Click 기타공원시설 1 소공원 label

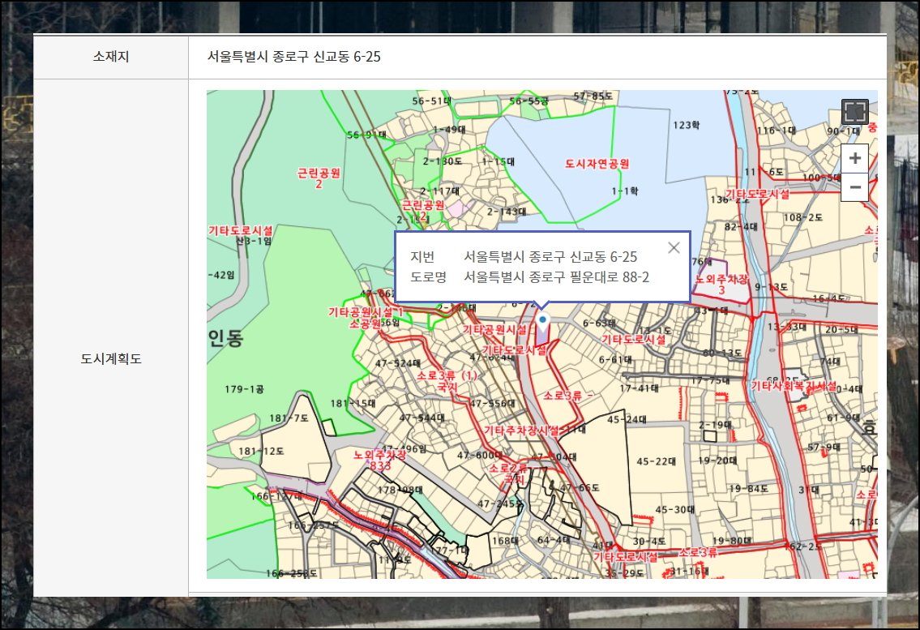tap(366, 318)
